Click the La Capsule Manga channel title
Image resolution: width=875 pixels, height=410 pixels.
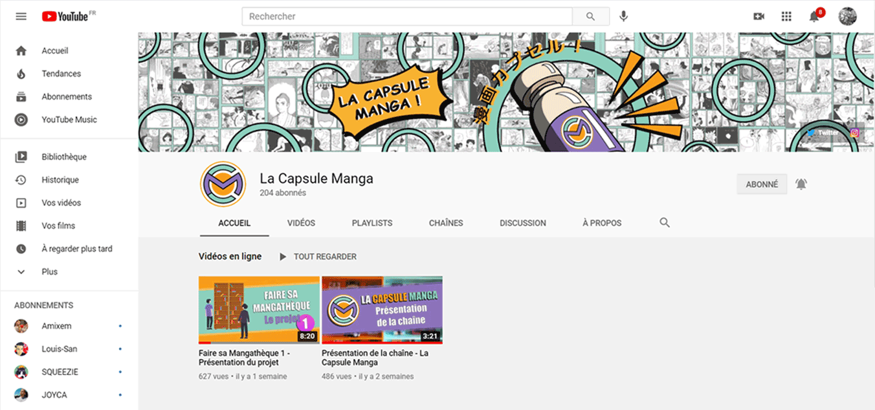pos(316,178)
